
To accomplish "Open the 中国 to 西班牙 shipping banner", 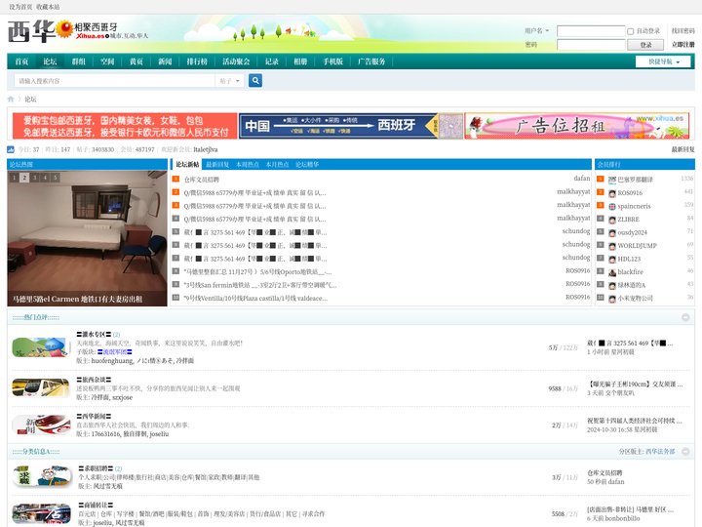I will [x=351, y=126].
